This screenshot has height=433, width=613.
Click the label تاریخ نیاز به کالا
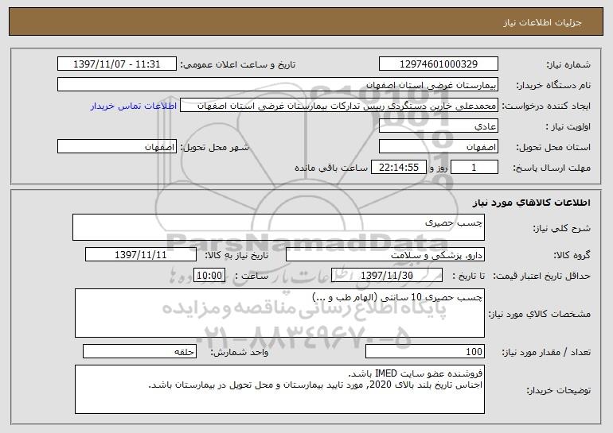click(x=236, y=255)
